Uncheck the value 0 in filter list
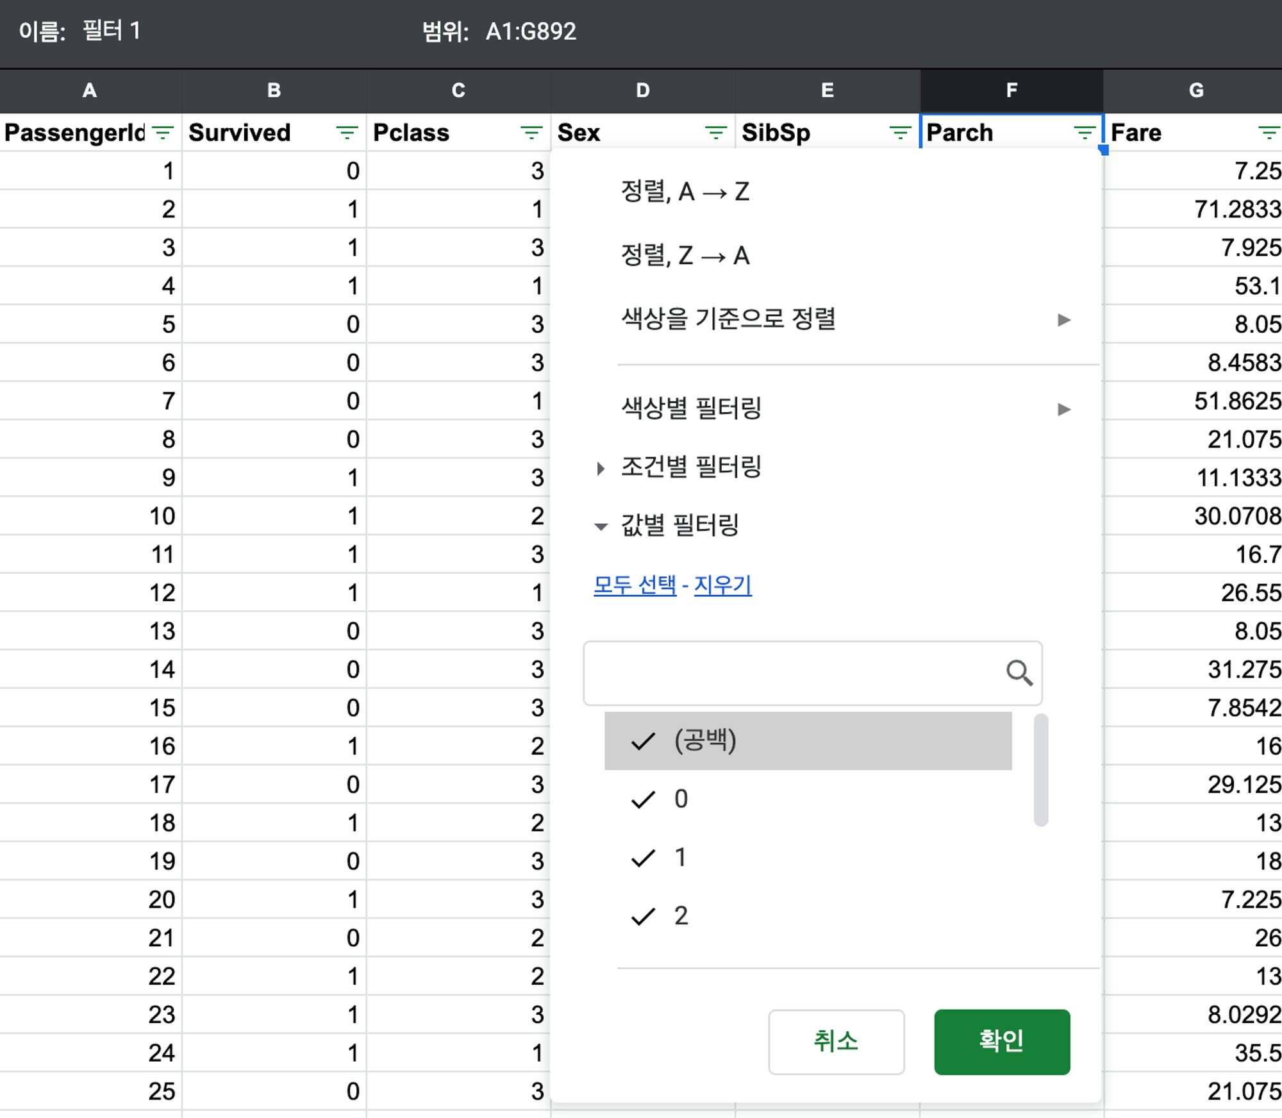 [x=680, y=799]
